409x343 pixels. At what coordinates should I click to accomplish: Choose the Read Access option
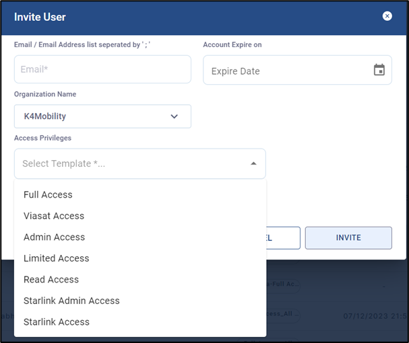coord(51,279)
